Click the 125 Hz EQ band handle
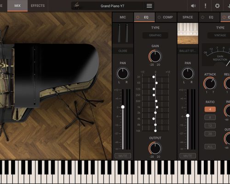 click(x=154, y=89)
